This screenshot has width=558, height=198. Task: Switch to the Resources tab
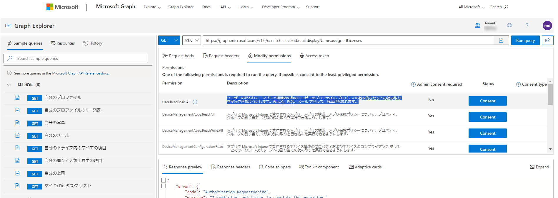63,43
